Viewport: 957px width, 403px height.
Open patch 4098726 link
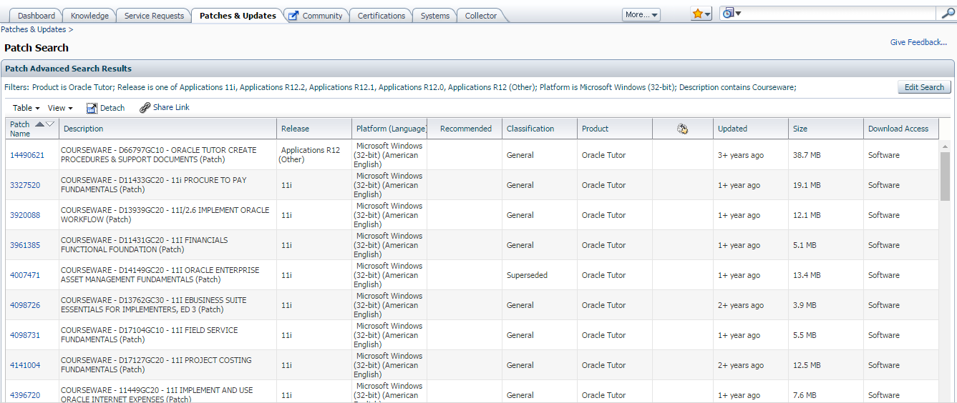click(25, 305)
